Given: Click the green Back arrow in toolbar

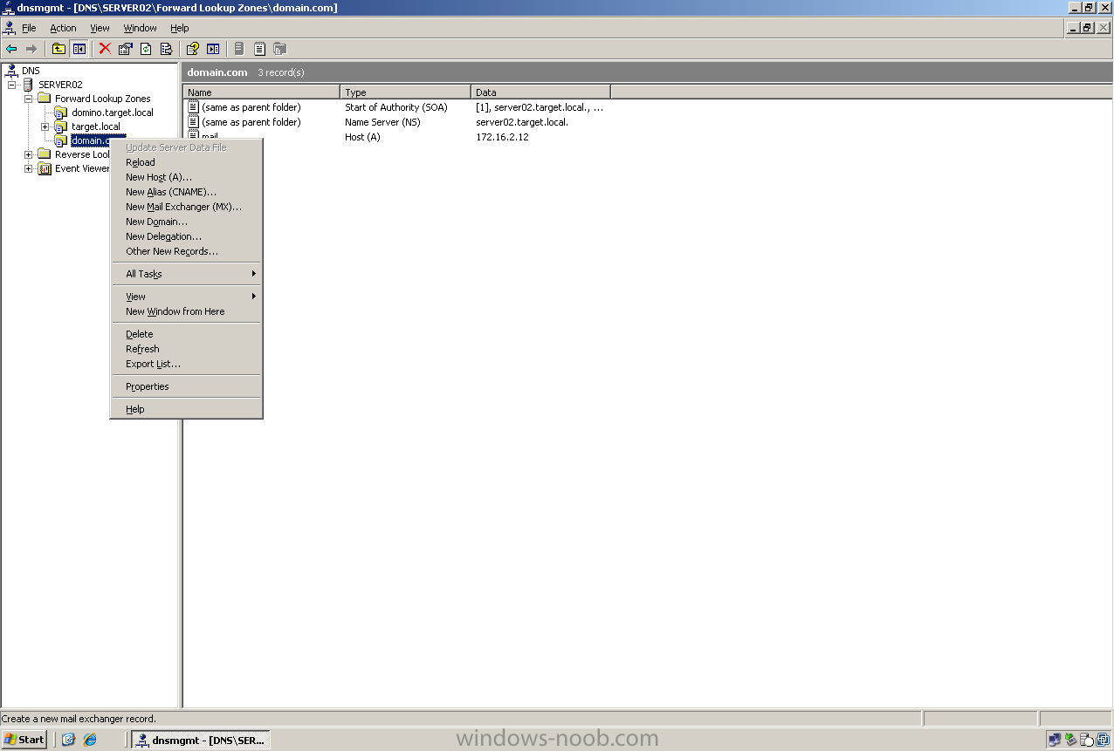Looking at the screenshot, I should pyautogui.click(x=11, y=49).
